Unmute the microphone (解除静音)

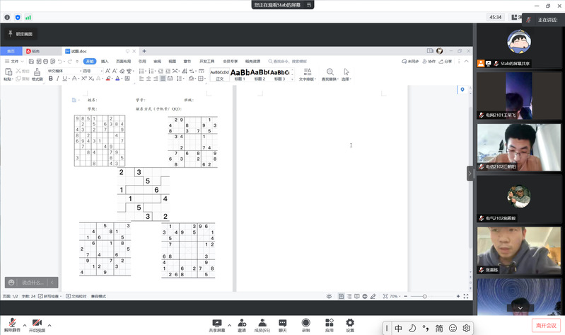pos(11,323)
